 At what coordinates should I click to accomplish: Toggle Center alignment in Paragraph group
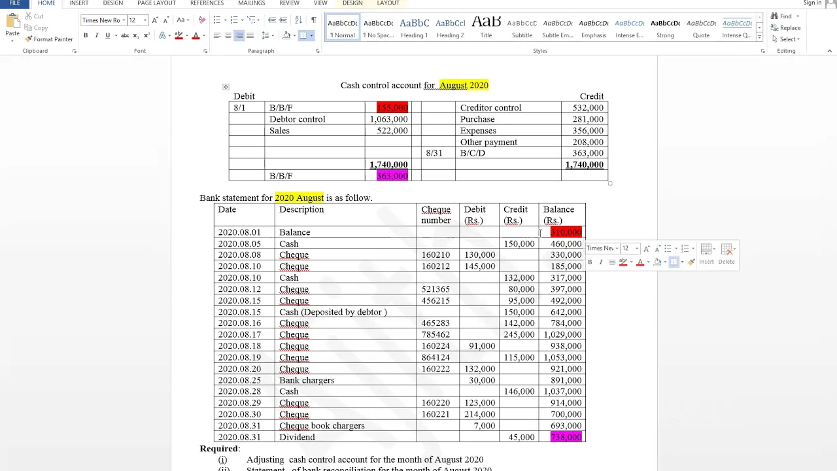tap(228, 35)
